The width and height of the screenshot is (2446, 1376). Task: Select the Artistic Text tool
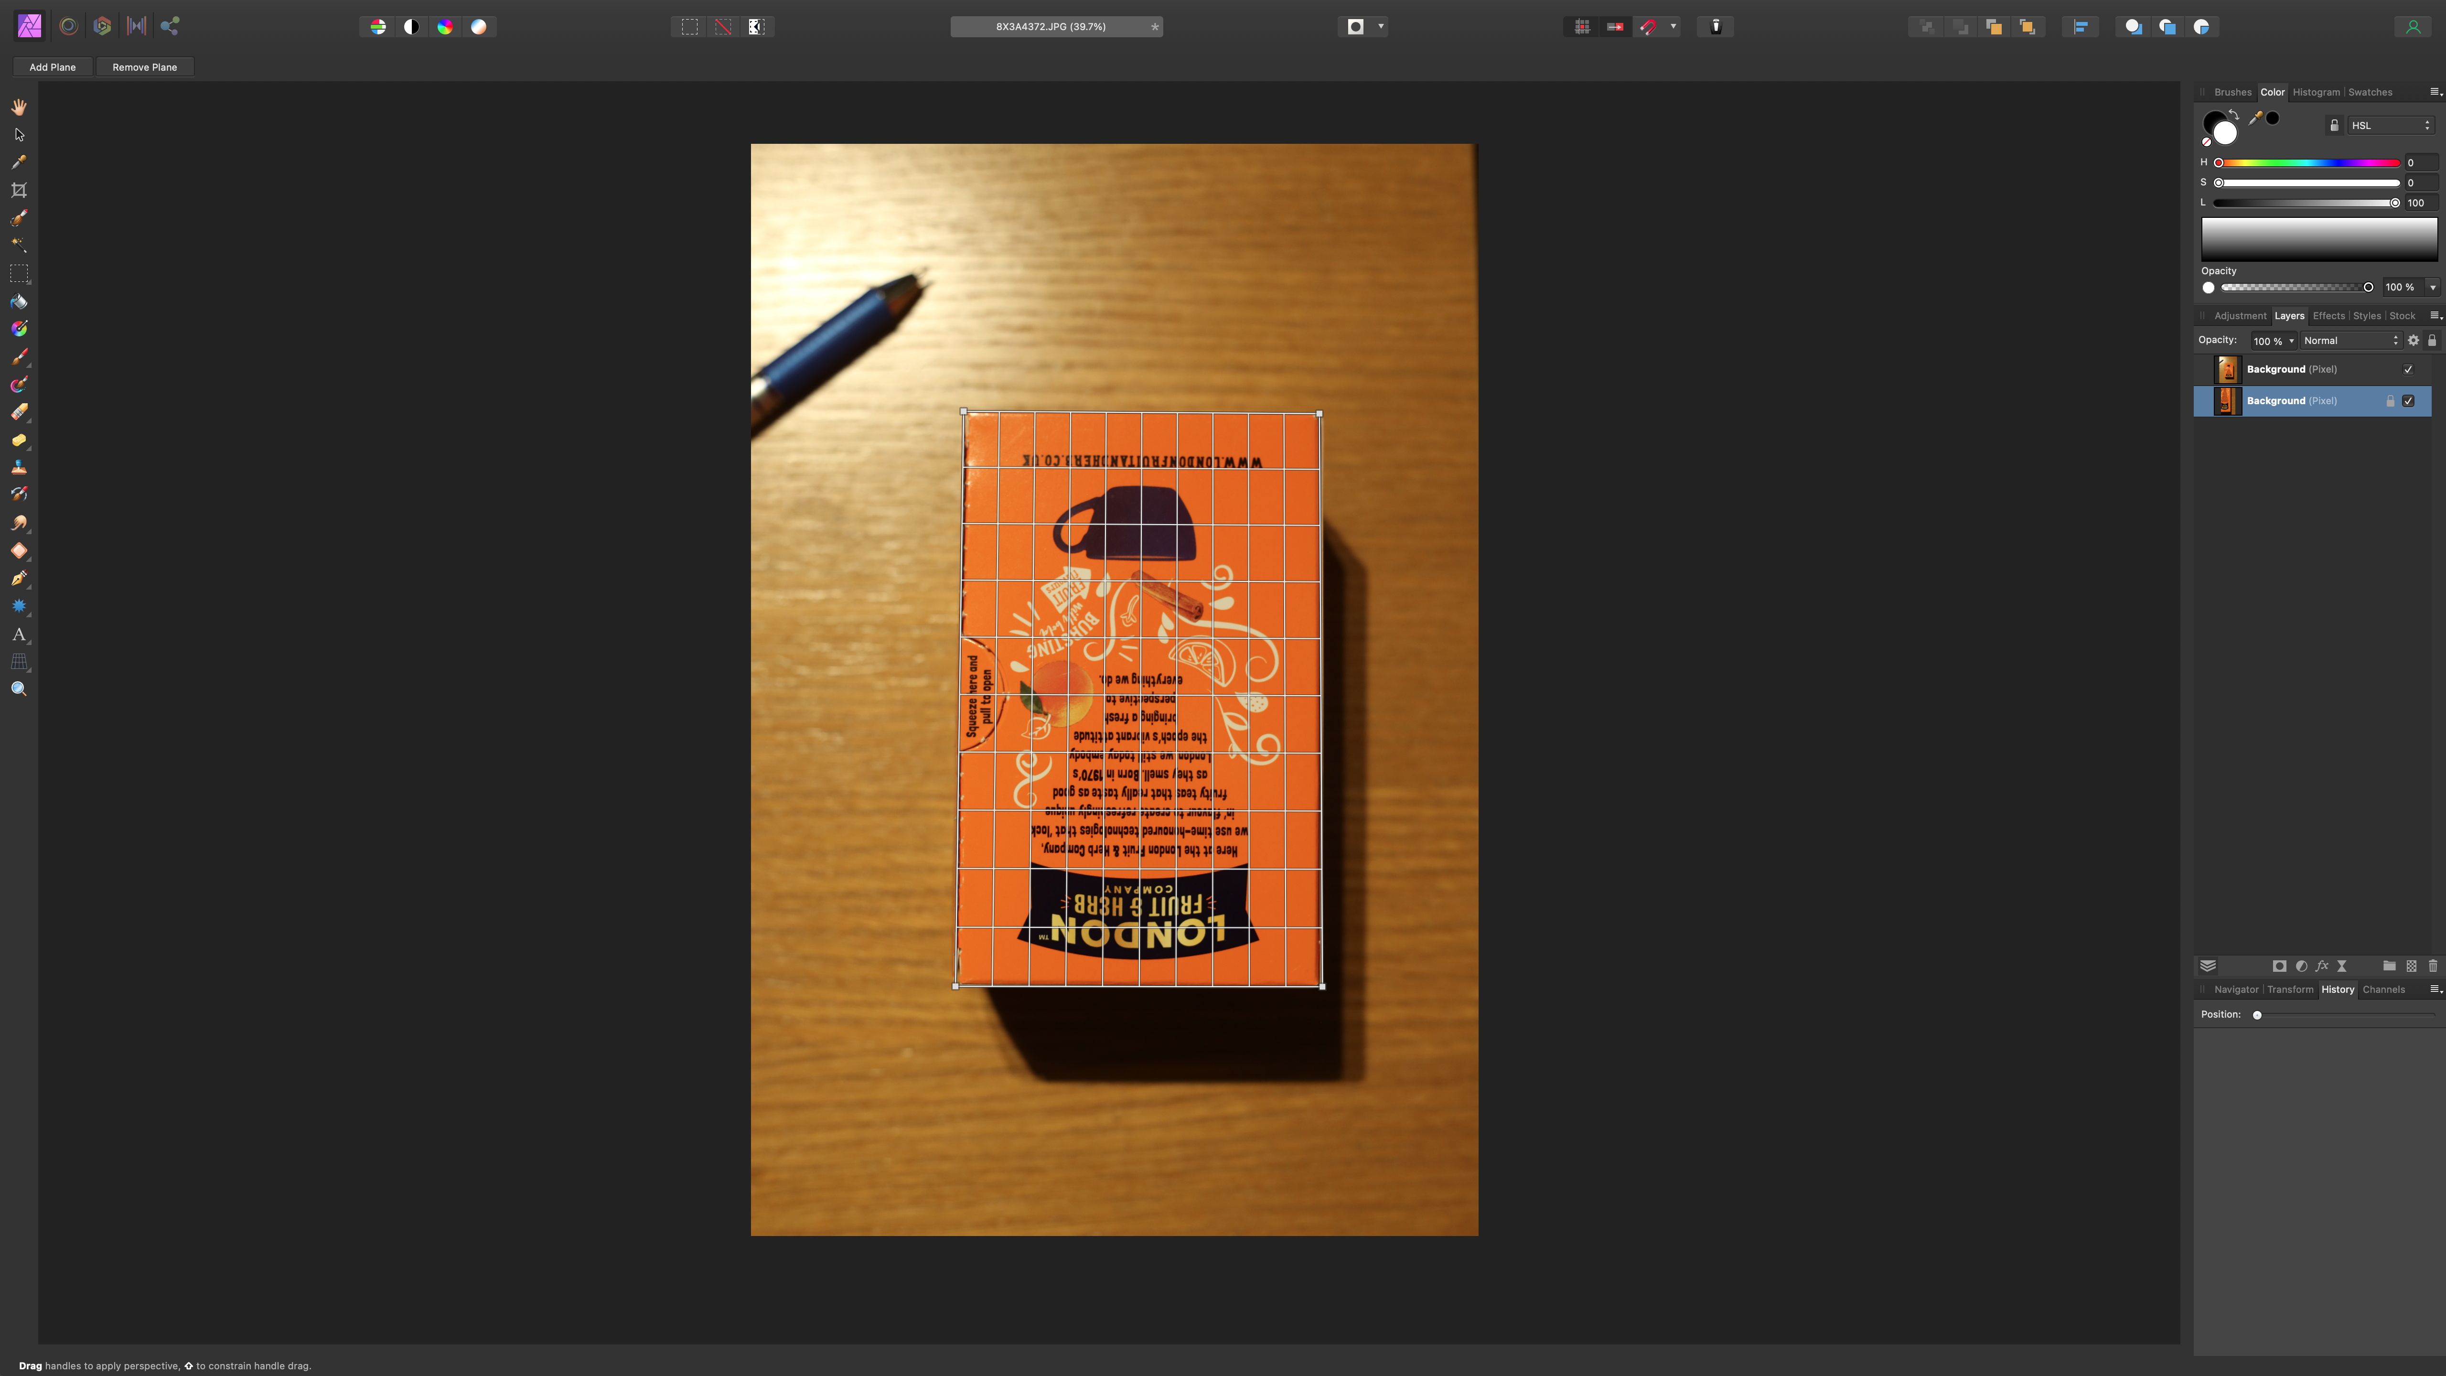(x=19, y=634)
